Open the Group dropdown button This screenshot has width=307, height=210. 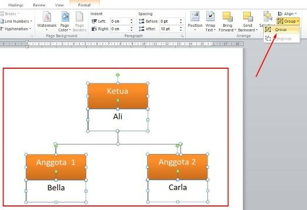[x=288, y=21]
